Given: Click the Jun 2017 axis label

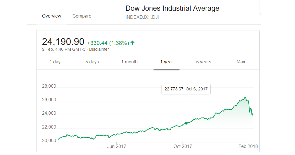Looking at the screenshot, I should click(116, 146).
